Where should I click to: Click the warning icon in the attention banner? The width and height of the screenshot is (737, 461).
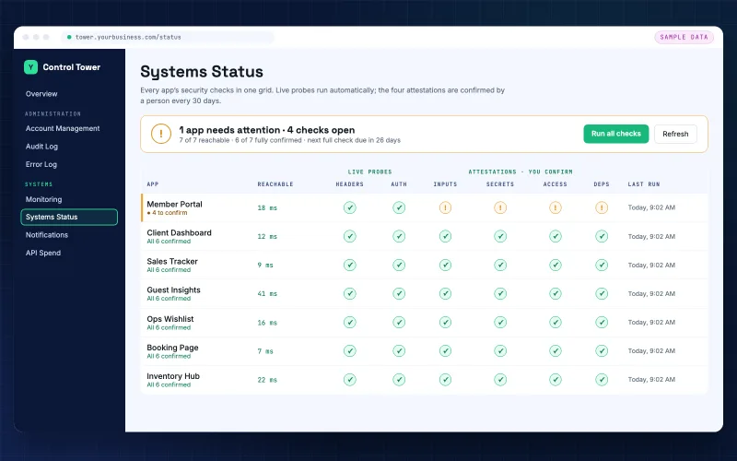160,134
